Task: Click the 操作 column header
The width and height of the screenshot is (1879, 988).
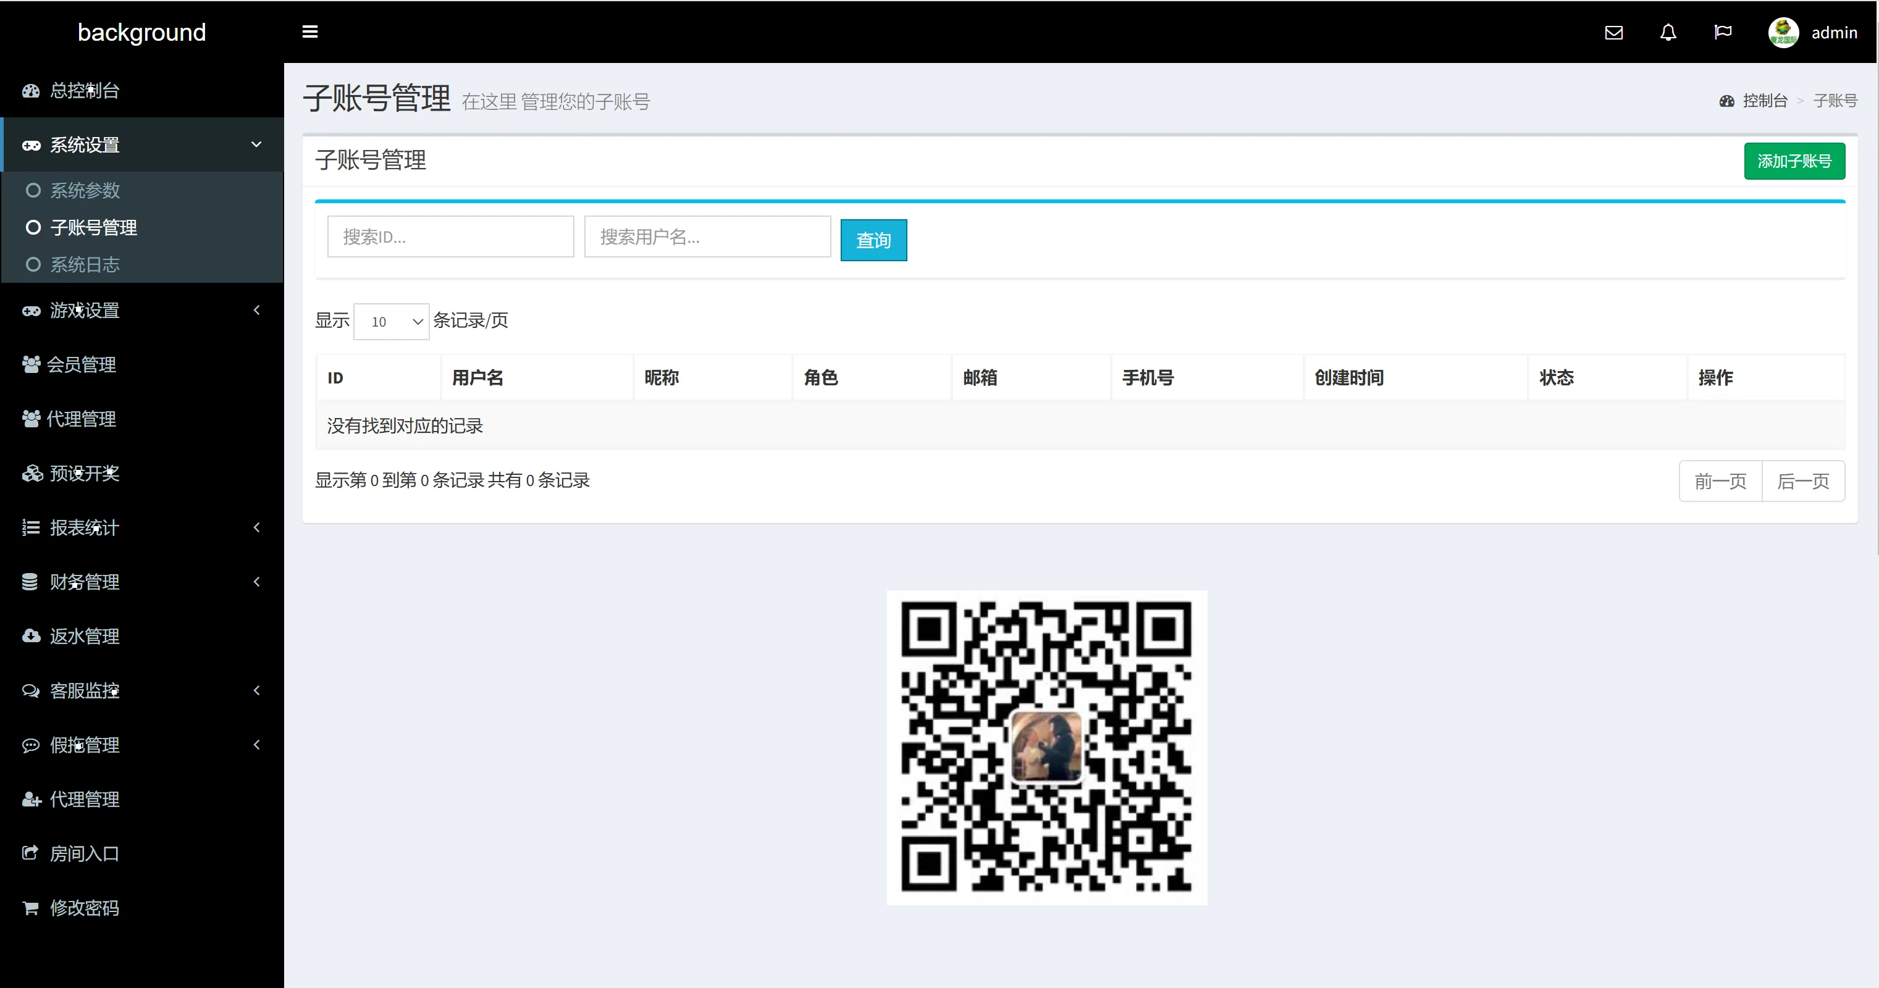Action: tap(1767, 378)
